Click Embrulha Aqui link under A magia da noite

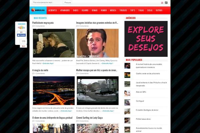click(x=66, y=111)
